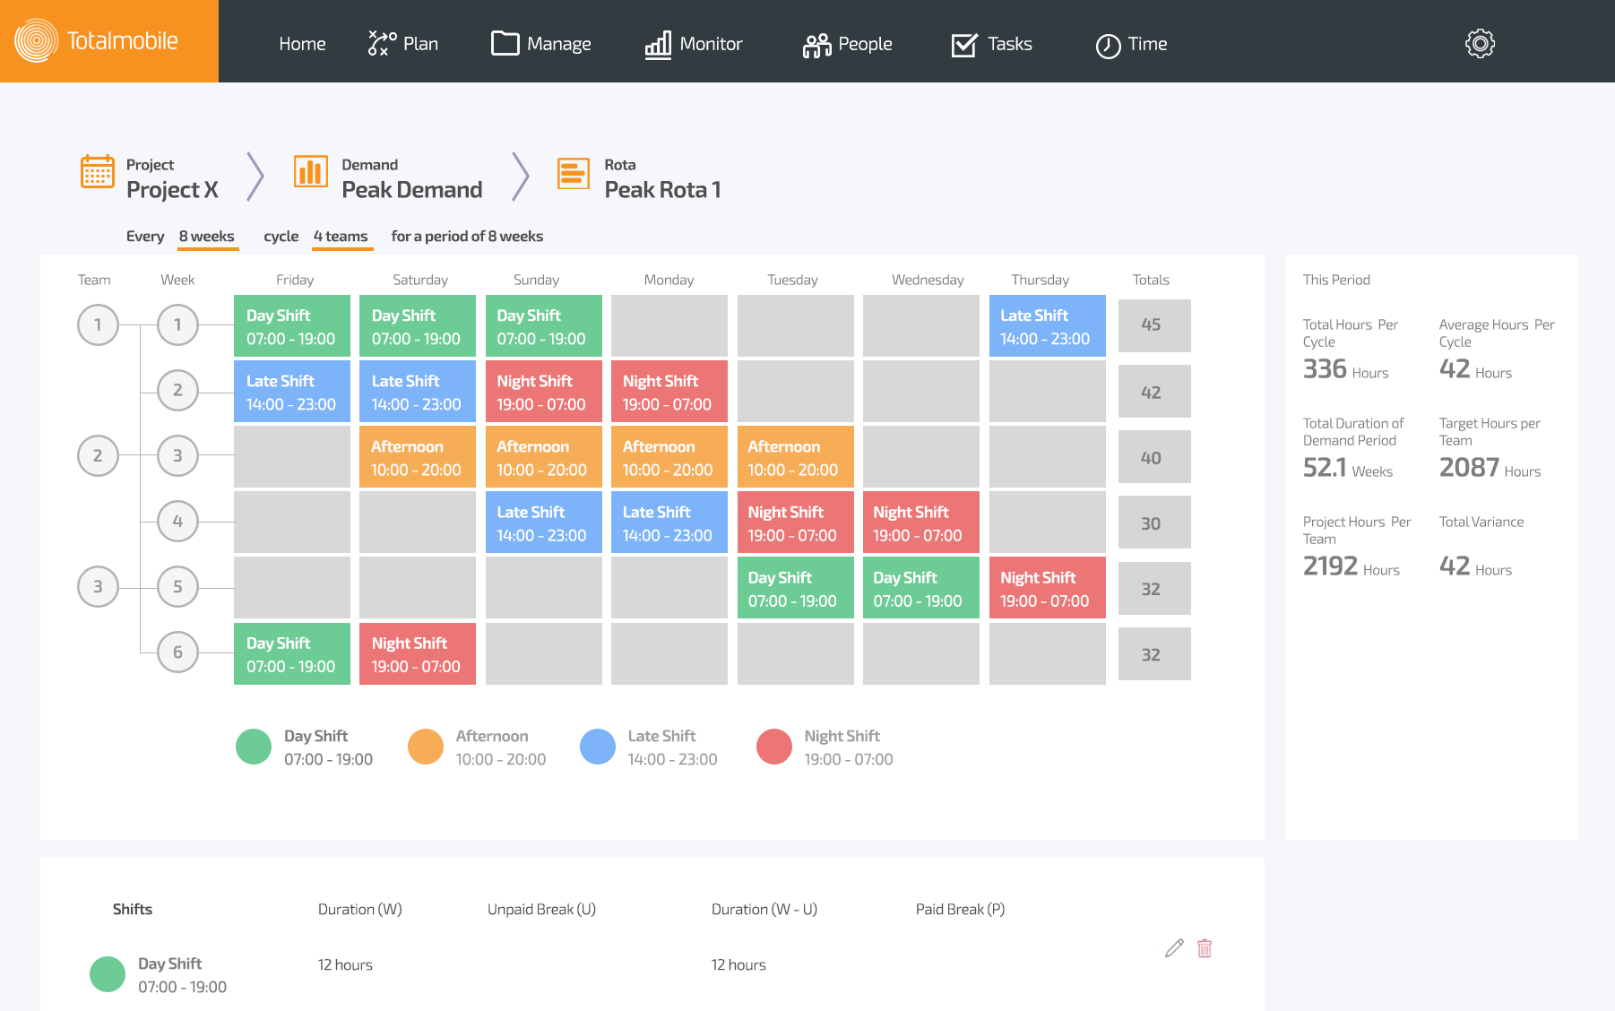
Task: Select Week 6 circle
Action: pos(177,652)
